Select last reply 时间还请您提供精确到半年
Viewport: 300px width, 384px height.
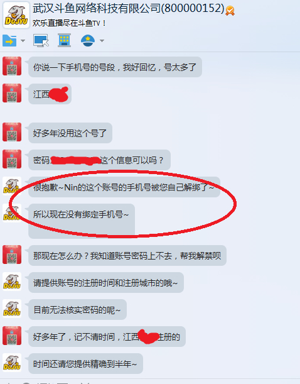click(85, 363)
